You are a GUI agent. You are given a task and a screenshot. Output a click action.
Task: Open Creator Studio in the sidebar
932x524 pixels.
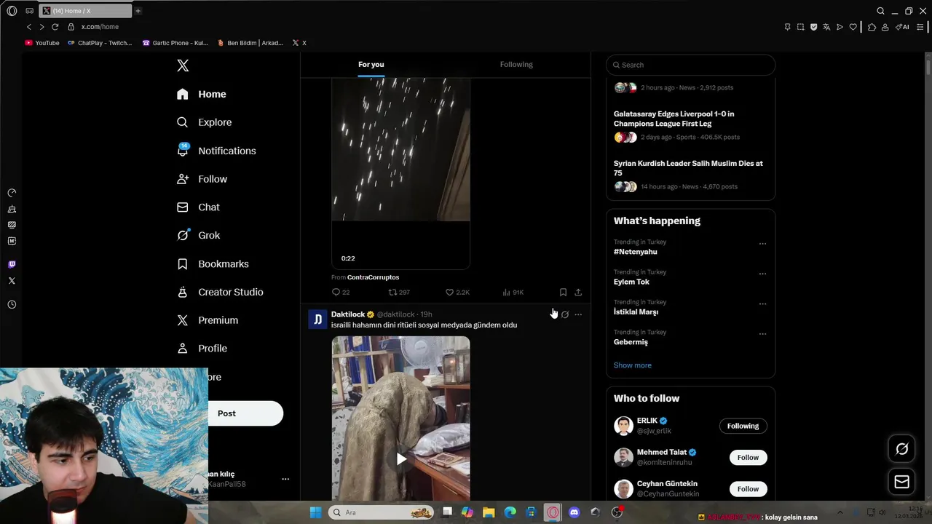pyautogui.click(x=220, y=292)
